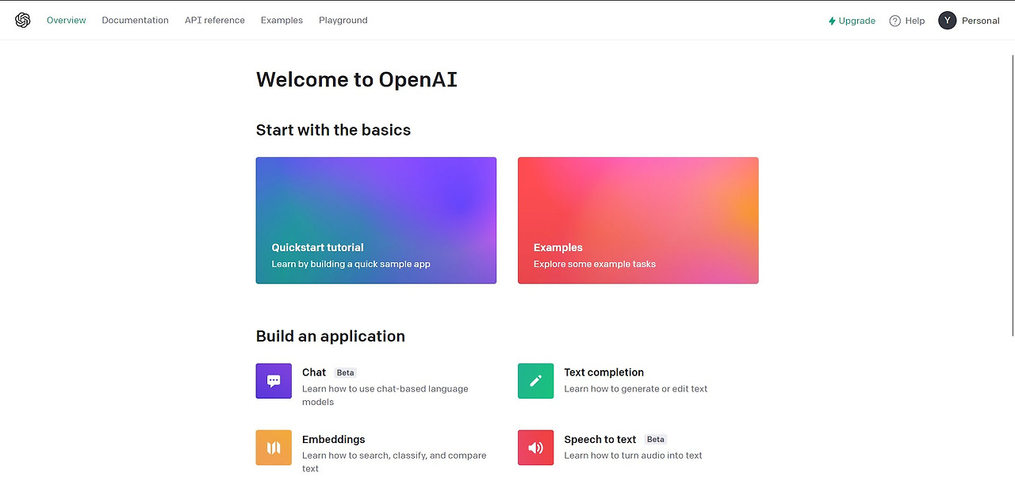This screenshot has width=1015, height=496.
Task: Click 'Learn how to use chat-based language models'
Action: (x=385, y=395)
